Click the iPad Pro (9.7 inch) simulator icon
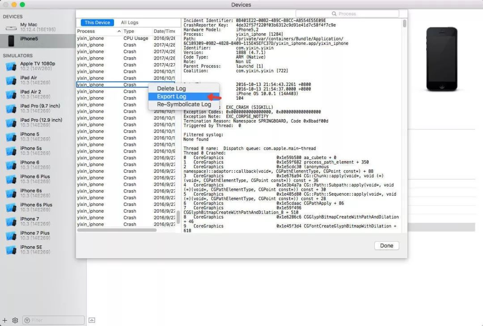 tap(11, 108)
